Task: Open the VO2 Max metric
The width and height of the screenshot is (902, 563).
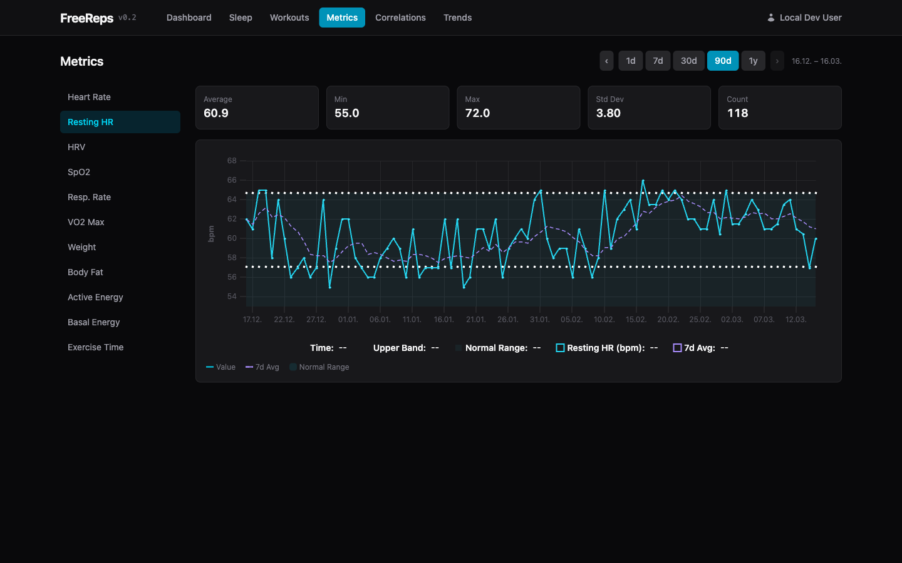Action: (x=85, y=222)
